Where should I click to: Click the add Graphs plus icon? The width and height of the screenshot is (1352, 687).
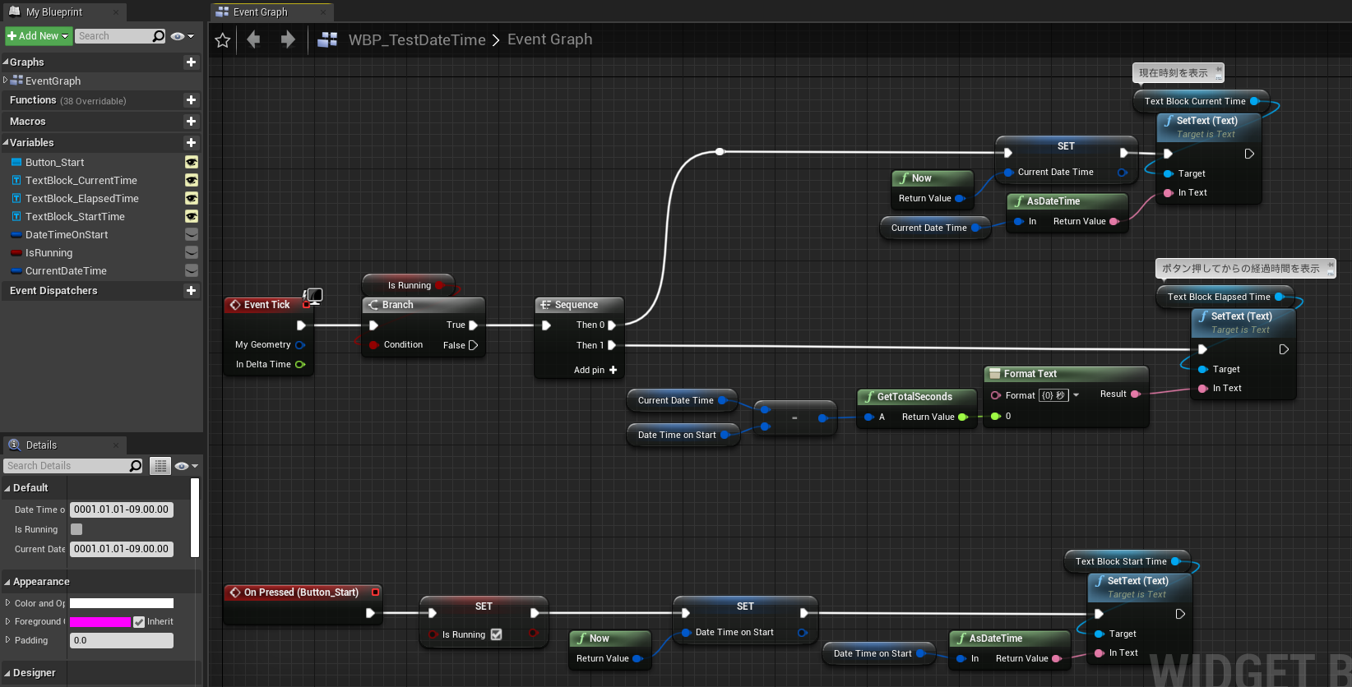pyautogui.click(x=191, y=62)
